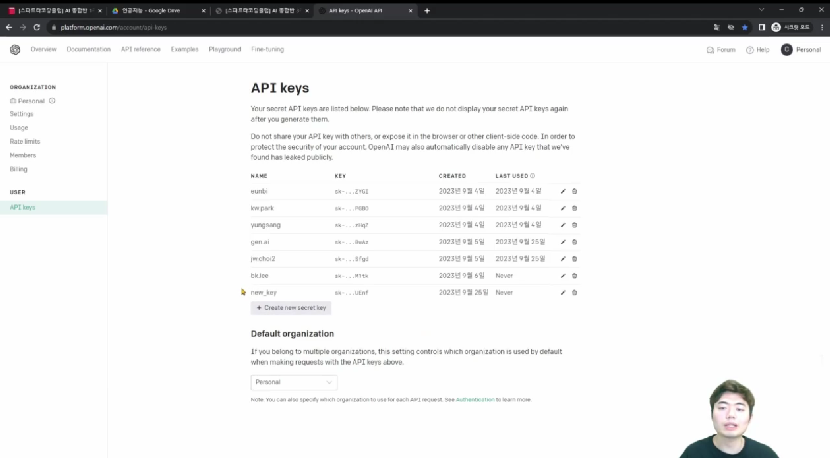
Task: Delete the new_key API key
Action: coord(574,292)
